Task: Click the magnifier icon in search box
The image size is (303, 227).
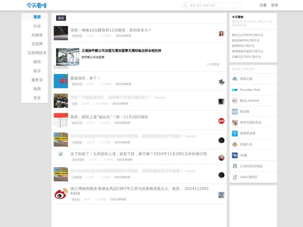Action: coord(186,6)
